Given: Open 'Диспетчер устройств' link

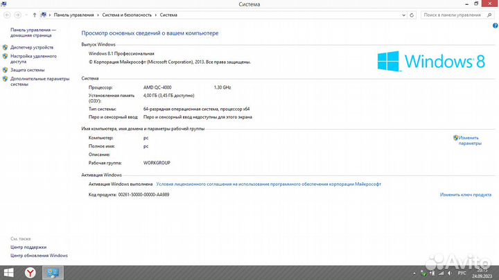Looking at the screenshot, I should [32, 47].
